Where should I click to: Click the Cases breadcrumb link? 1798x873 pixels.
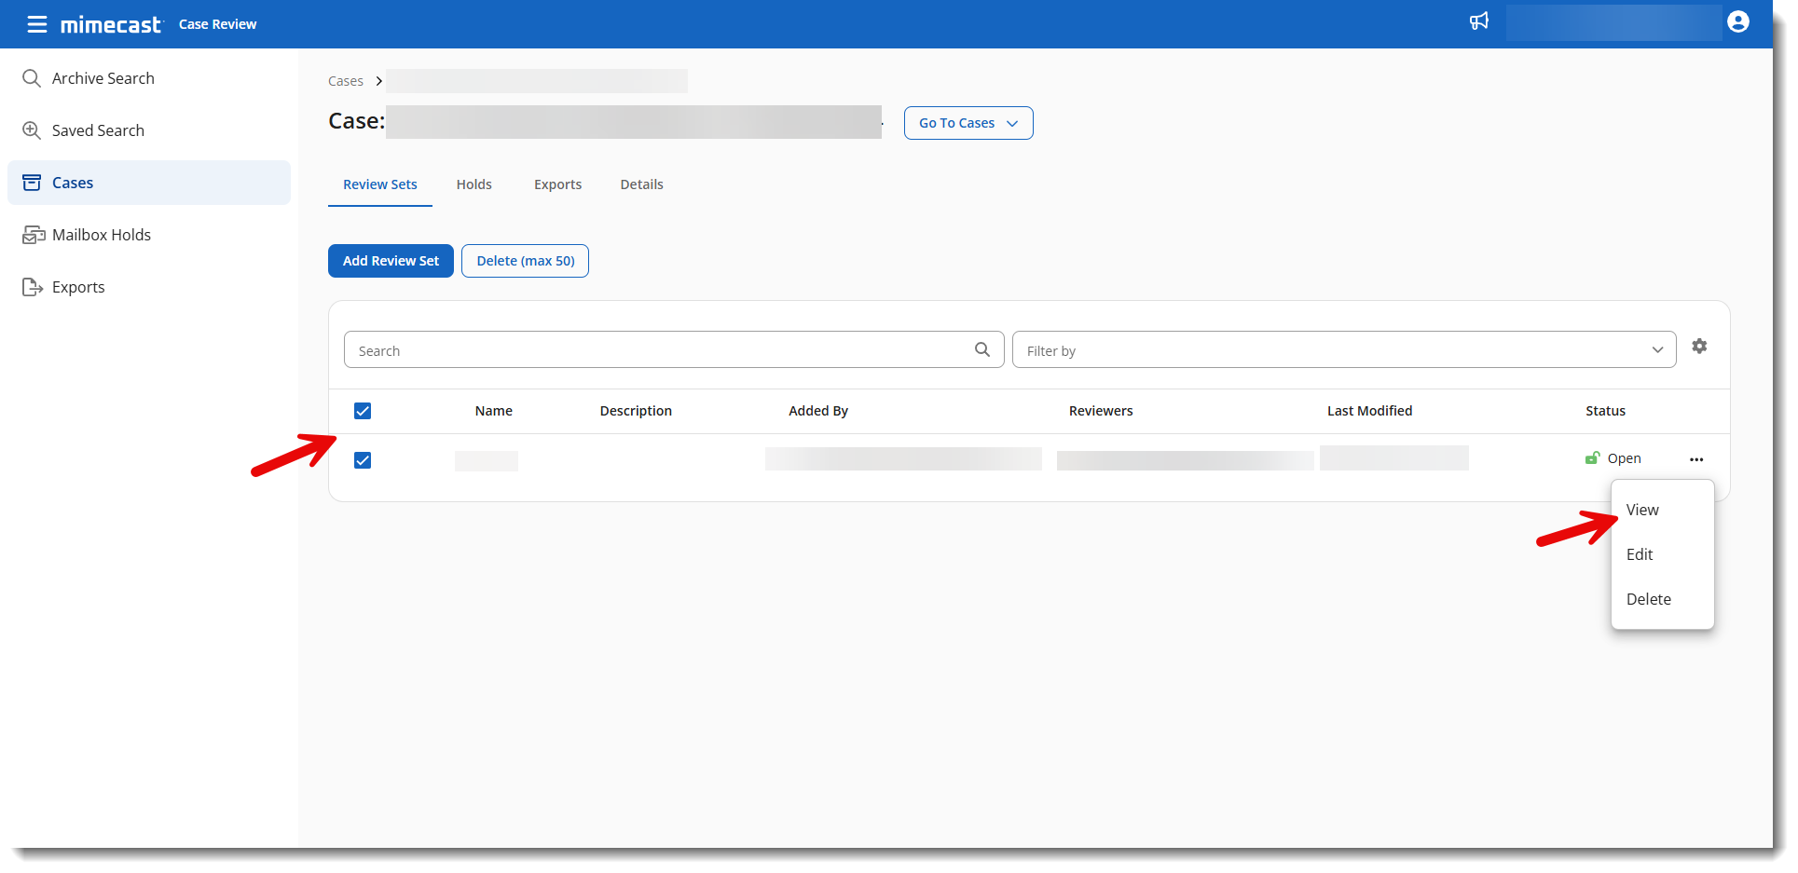[x=345, y=81]
